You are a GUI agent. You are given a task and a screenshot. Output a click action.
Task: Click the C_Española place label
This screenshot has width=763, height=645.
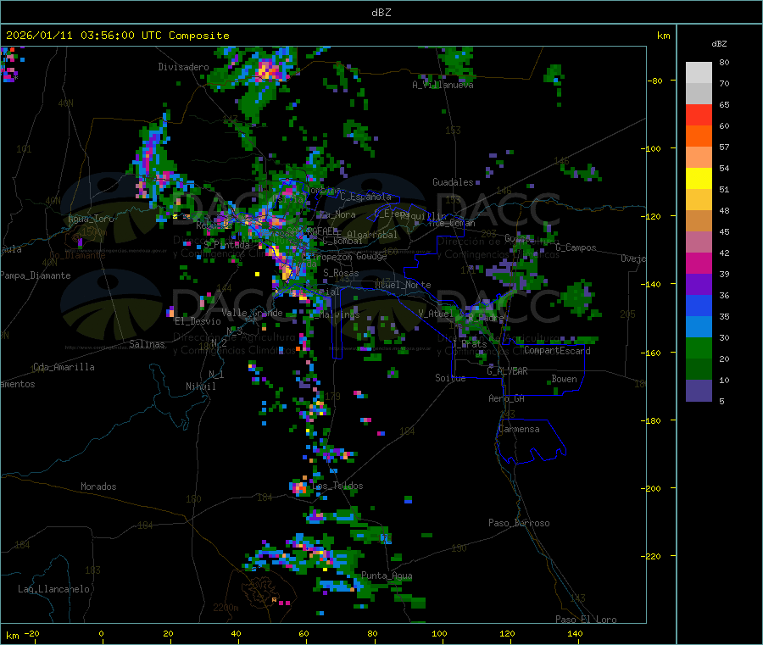coord(365,197)
